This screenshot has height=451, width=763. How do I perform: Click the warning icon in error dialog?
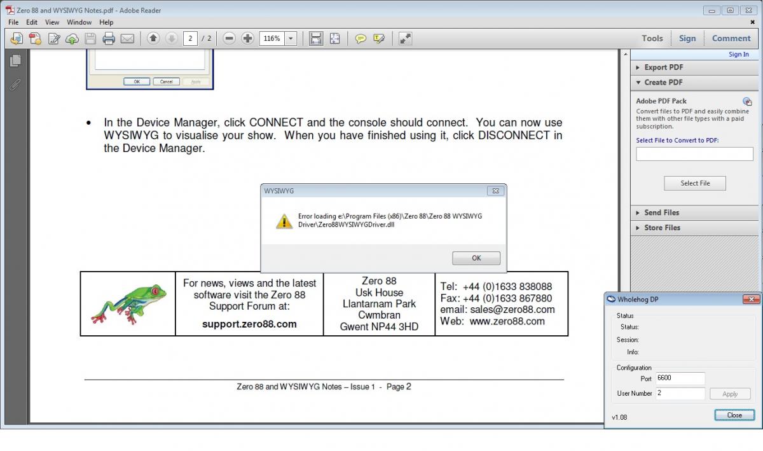(284, 221)
